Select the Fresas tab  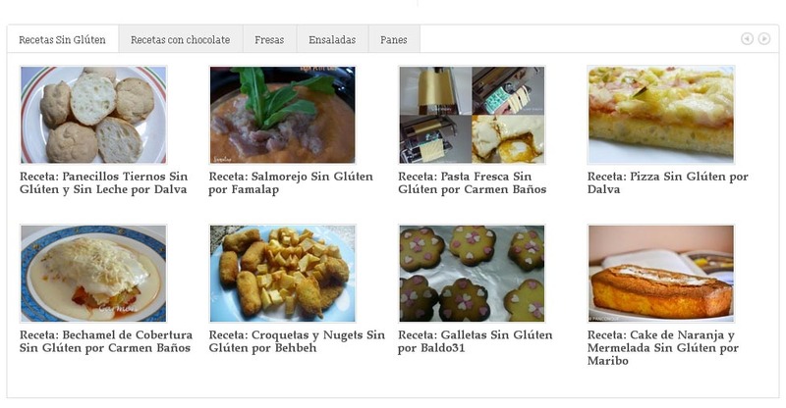(x=269, y=39)
